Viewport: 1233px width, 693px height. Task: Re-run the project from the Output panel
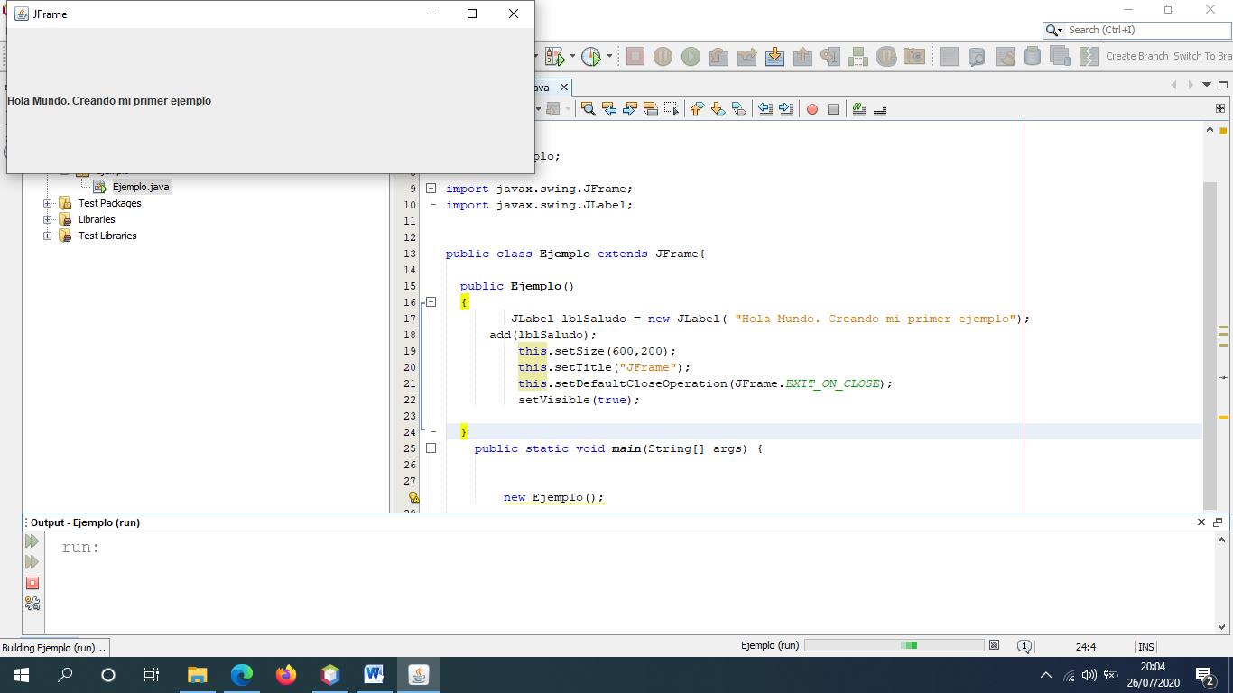click(x=31, y=541)
